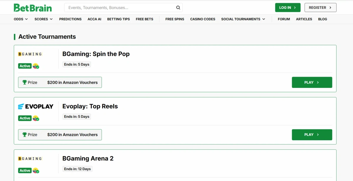Click the flag icon beside Spin the Pop's Active badge
Image resolution: width=353 pixels, height=181 pixels.
click(36, 66)
